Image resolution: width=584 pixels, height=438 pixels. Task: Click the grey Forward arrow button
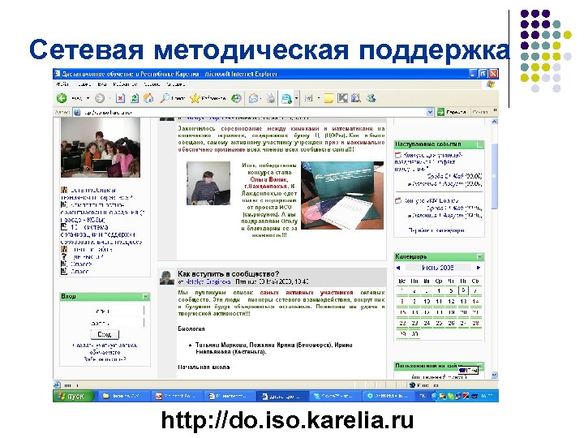click(x=100, y=98)
